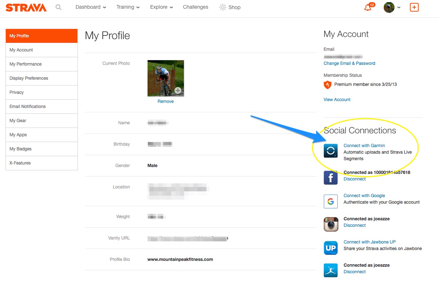Click the Garmin Connect icon
This screenshot has height=287, width=439.
(331, 150)
